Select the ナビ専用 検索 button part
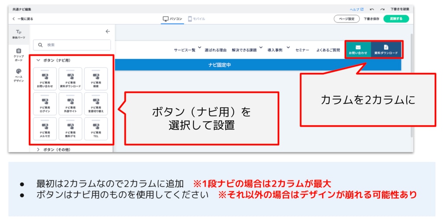 tap(96, 79)
